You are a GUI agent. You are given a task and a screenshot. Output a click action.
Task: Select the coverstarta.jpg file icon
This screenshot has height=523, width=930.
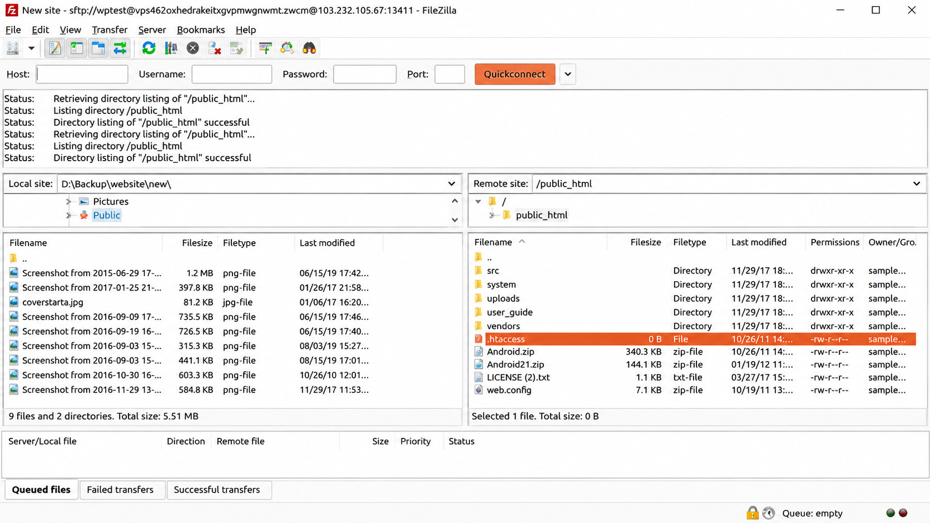(13, 302)
